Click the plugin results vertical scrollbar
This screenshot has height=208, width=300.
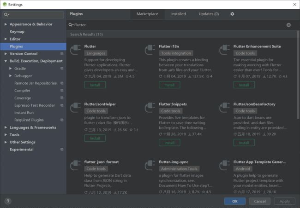(298, 75)
